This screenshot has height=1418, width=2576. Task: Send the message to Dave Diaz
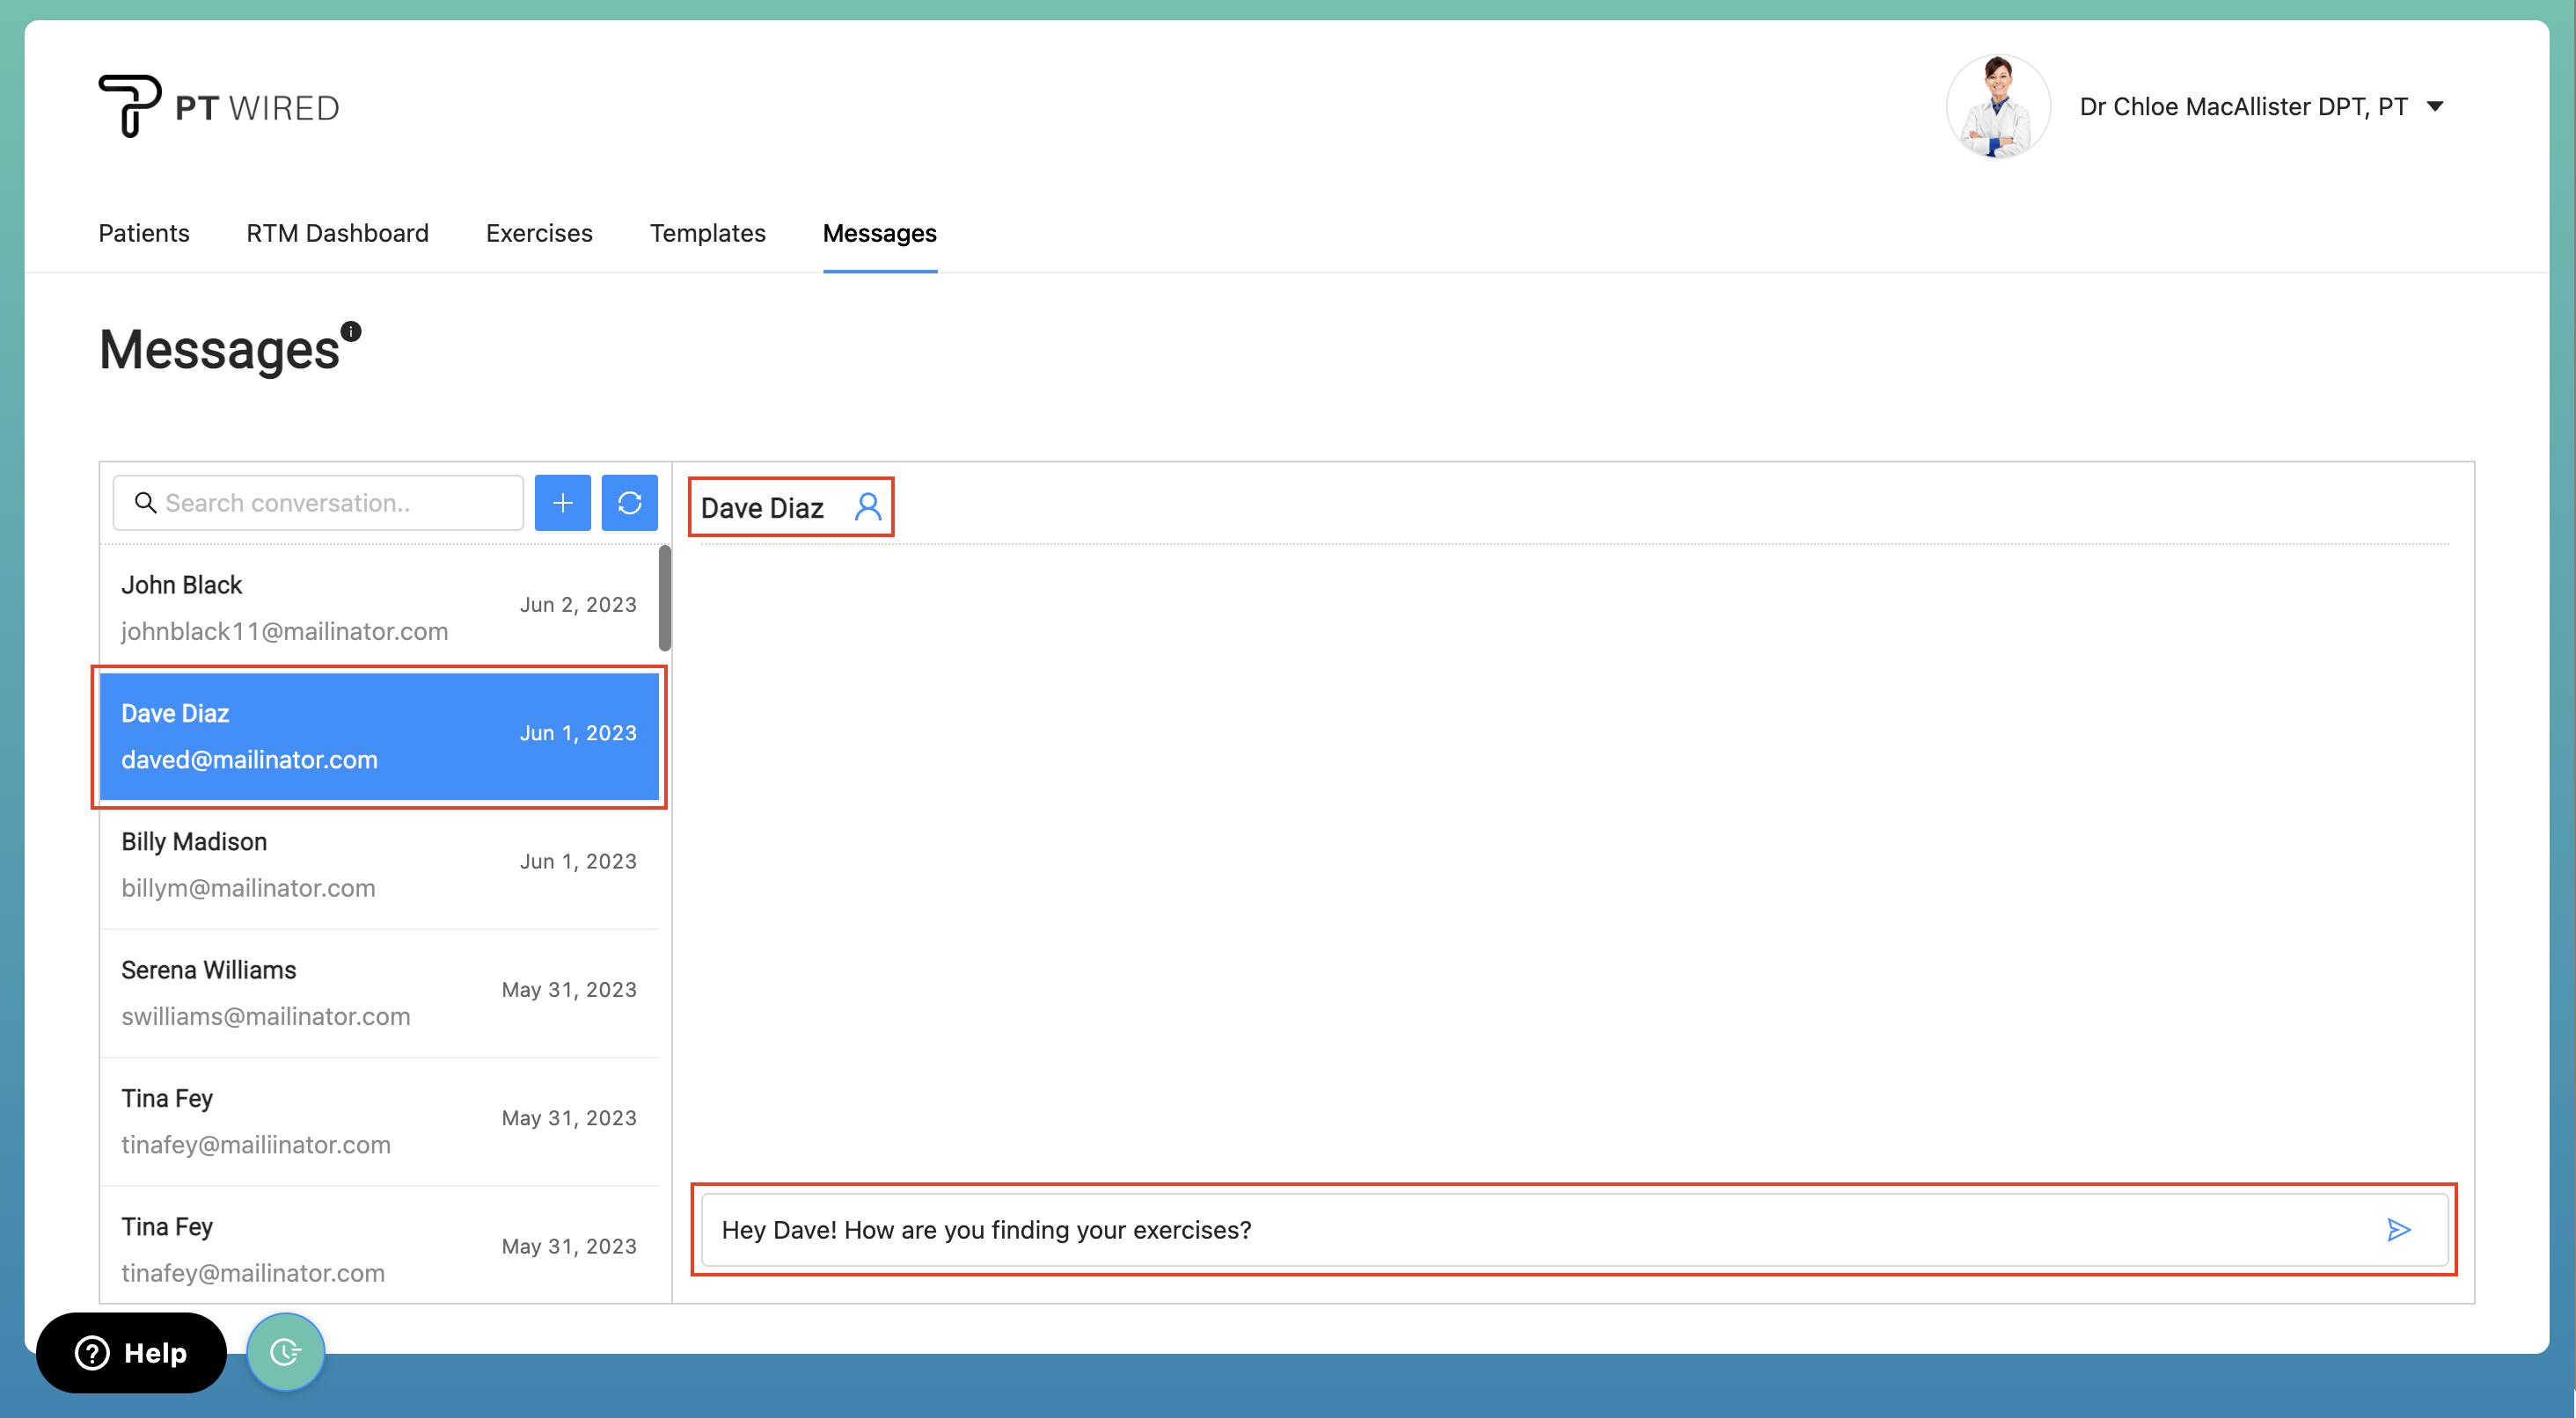2399,1230
